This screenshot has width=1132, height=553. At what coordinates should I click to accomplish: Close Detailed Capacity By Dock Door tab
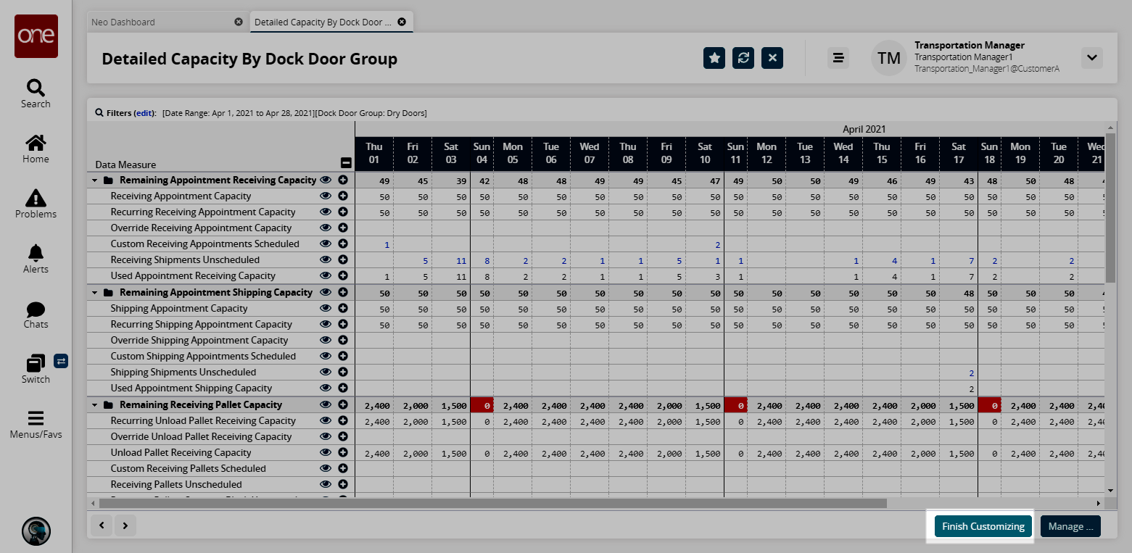pyautogui.click(x=402, y=22)
